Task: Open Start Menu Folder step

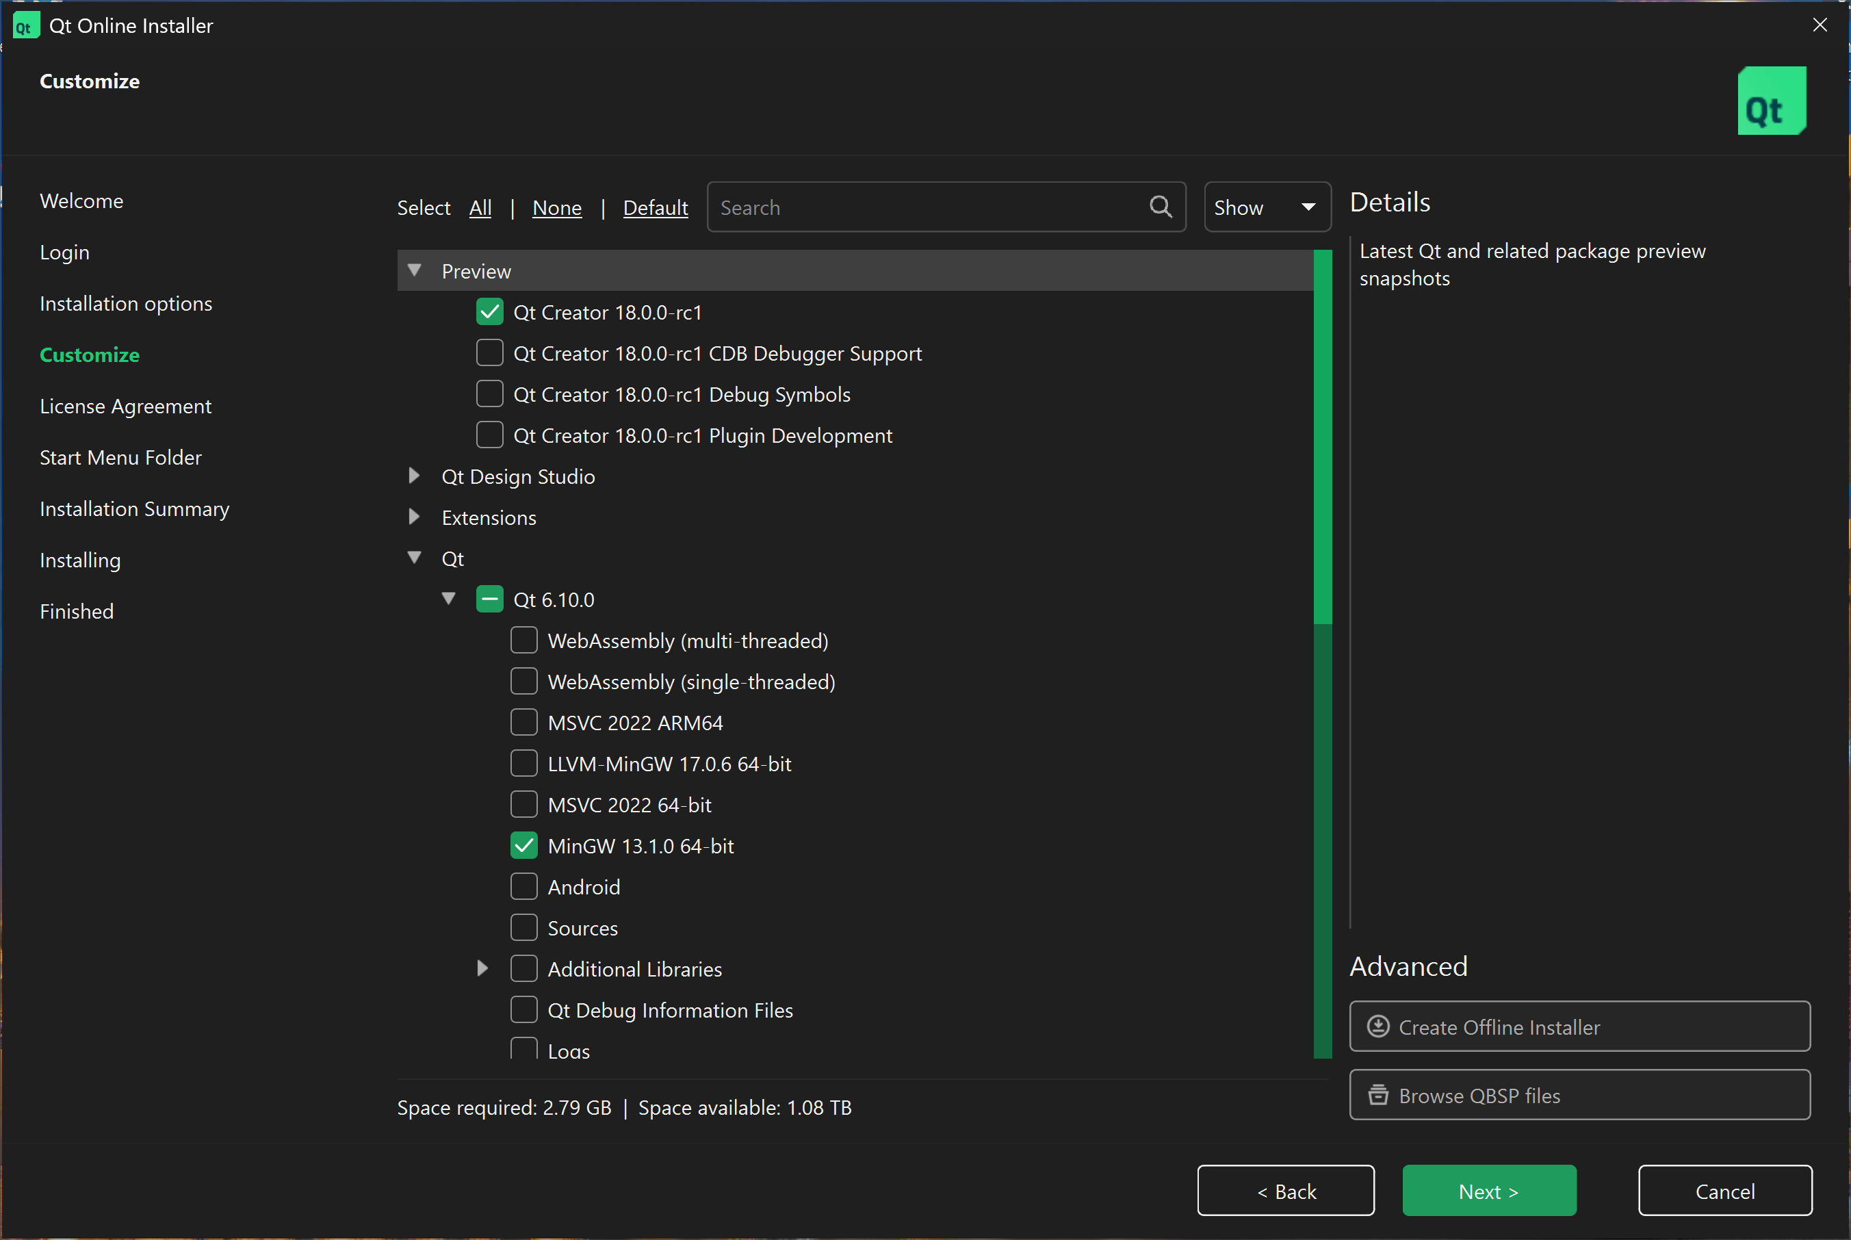Action: point(121,458)
